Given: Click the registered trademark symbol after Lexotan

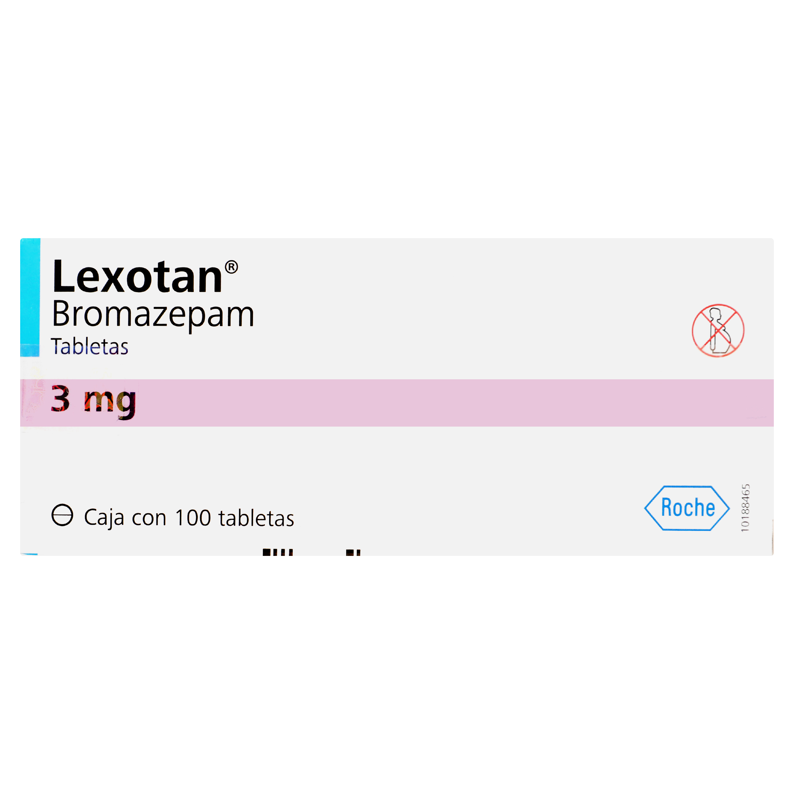Looking at the screenshot, I should tap(231, 267).
